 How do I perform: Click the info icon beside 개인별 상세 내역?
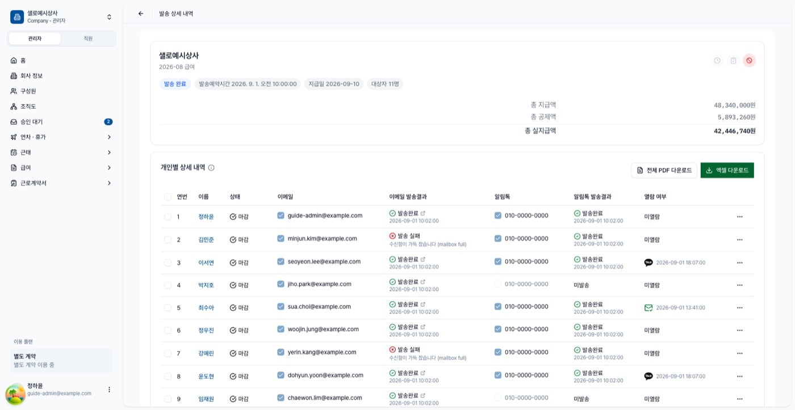[211, 168]
